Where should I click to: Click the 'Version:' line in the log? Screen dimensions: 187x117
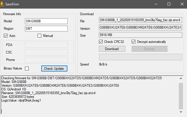tap(60, 86)
